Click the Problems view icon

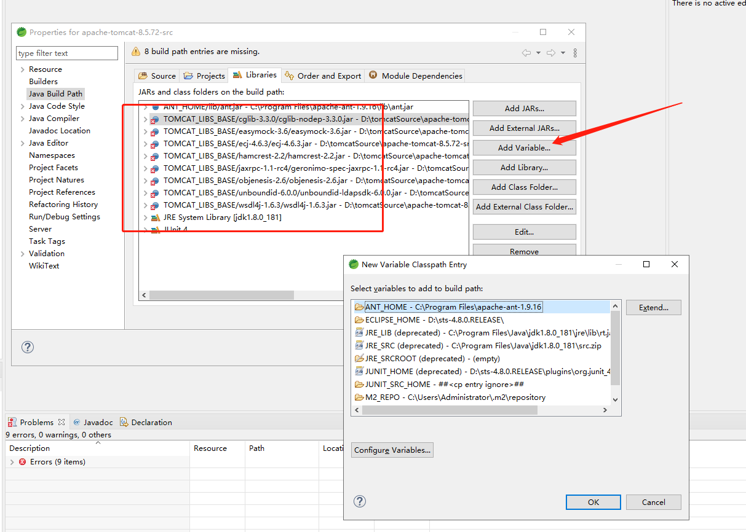pos(12,422)
